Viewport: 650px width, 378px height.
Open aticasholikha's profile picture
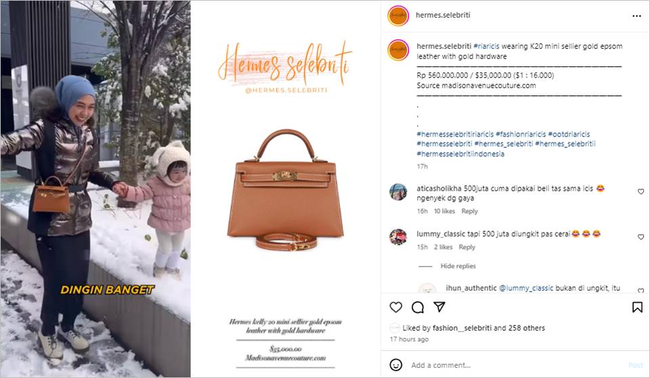coord(398,192)
